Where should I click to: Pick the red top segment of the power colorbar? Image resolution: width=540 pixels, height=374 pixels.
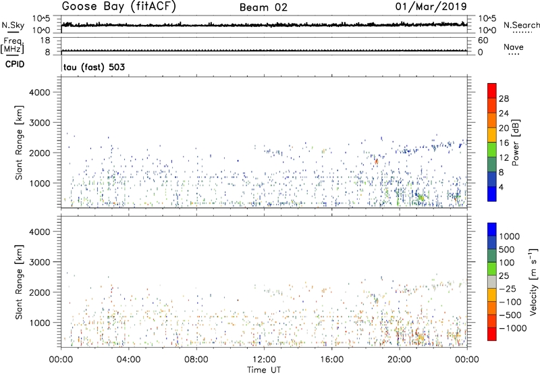click(492, 91)
